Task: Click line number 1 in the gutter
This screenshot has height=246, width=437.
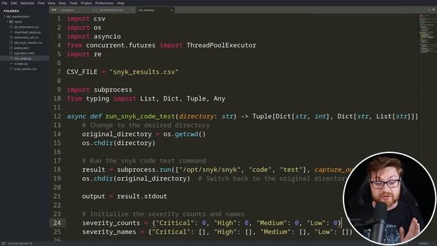Action: [59, 18]
